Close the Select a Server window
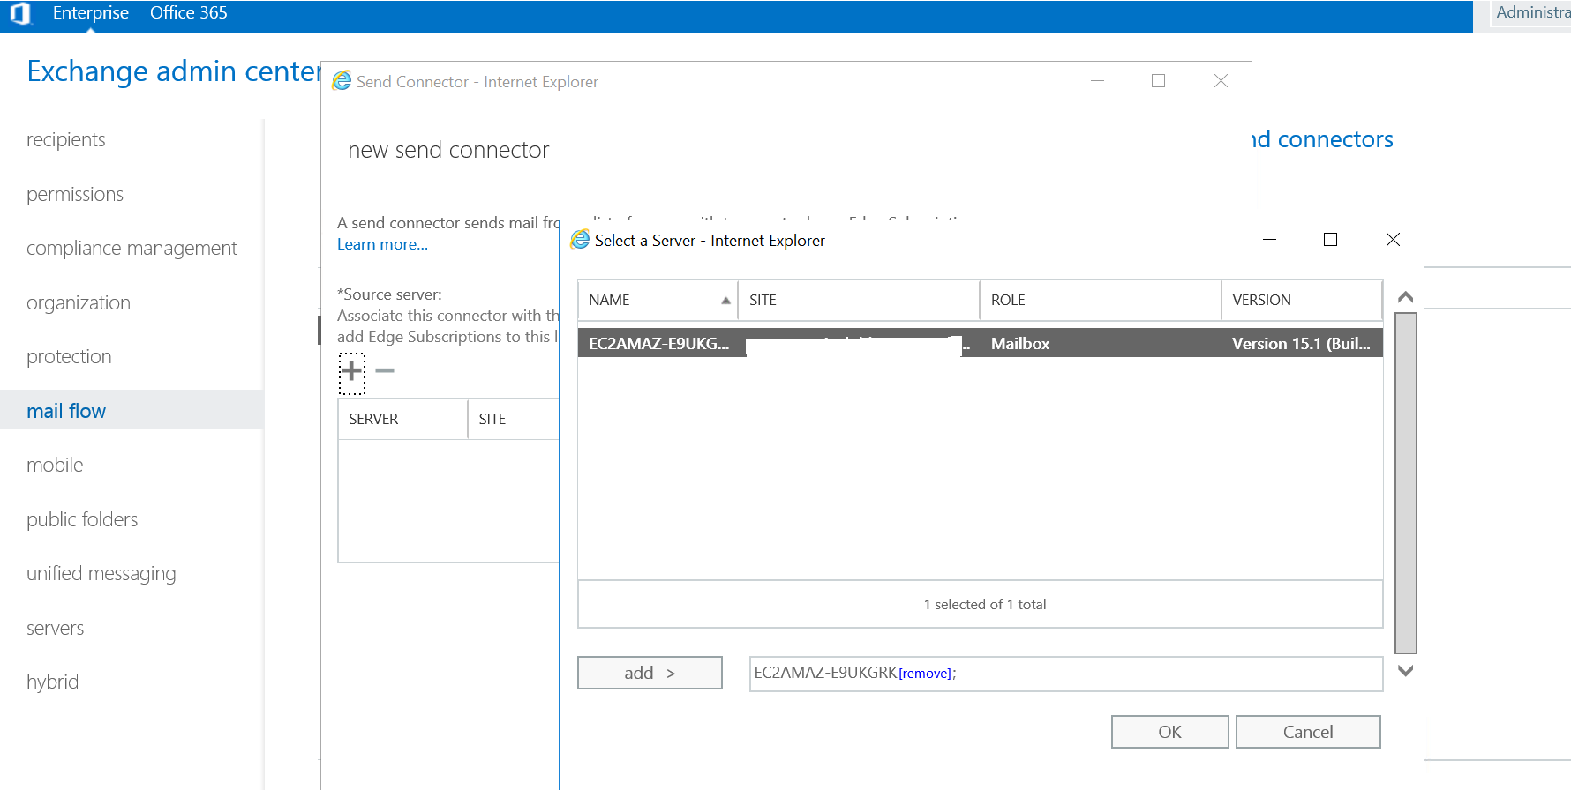This screenshot has width=1571, height=790. point(1393,240)
